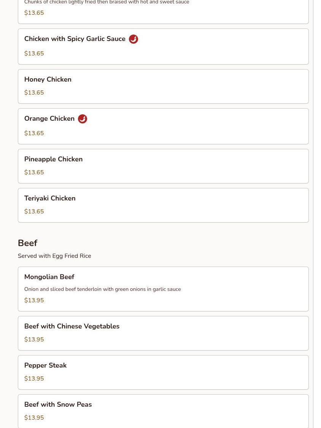
Task: Choose Teriyaki Chicken from the menu
Action: pos(163,205)
